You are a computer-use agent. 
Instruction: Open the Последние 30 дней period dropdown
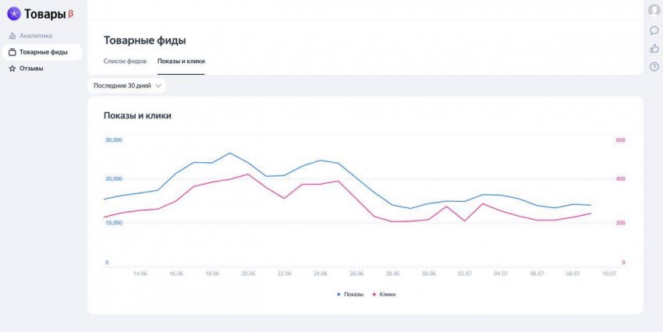coord(126,85)
